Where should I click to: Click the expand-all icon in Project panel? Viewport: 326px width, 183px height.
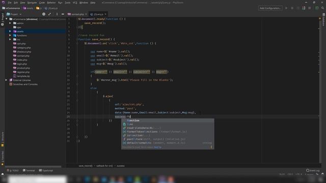(x=49, y=14)
